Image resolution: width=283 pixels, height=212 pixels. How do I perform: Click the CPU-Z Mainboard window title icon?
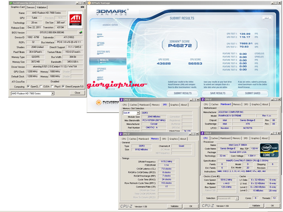click(x=203, y=99)
